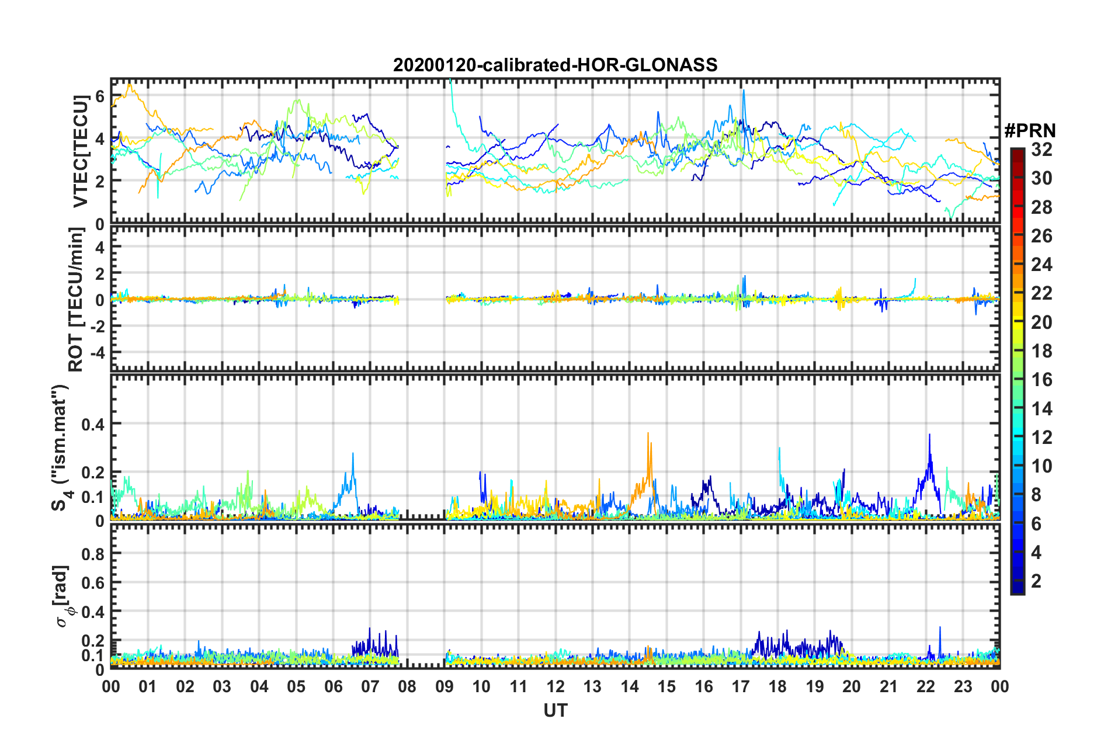Select the 12 label on the PRN colorbar
The height and width of the screenshot is (743, 1111).
pyautogui.click(x=1041, y=438)
